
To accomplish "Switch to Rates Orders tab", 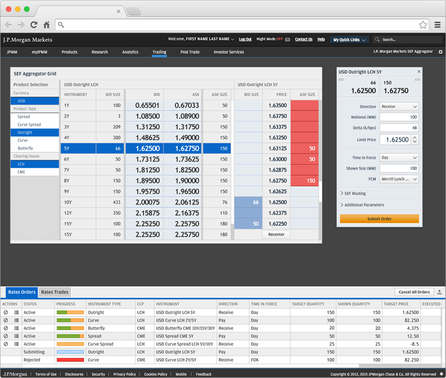I will click(x=22, y=292).
